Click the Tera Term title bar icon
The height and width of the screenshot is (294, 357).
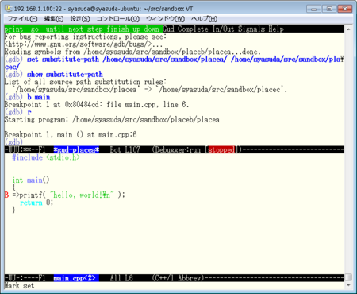[9, 9]
